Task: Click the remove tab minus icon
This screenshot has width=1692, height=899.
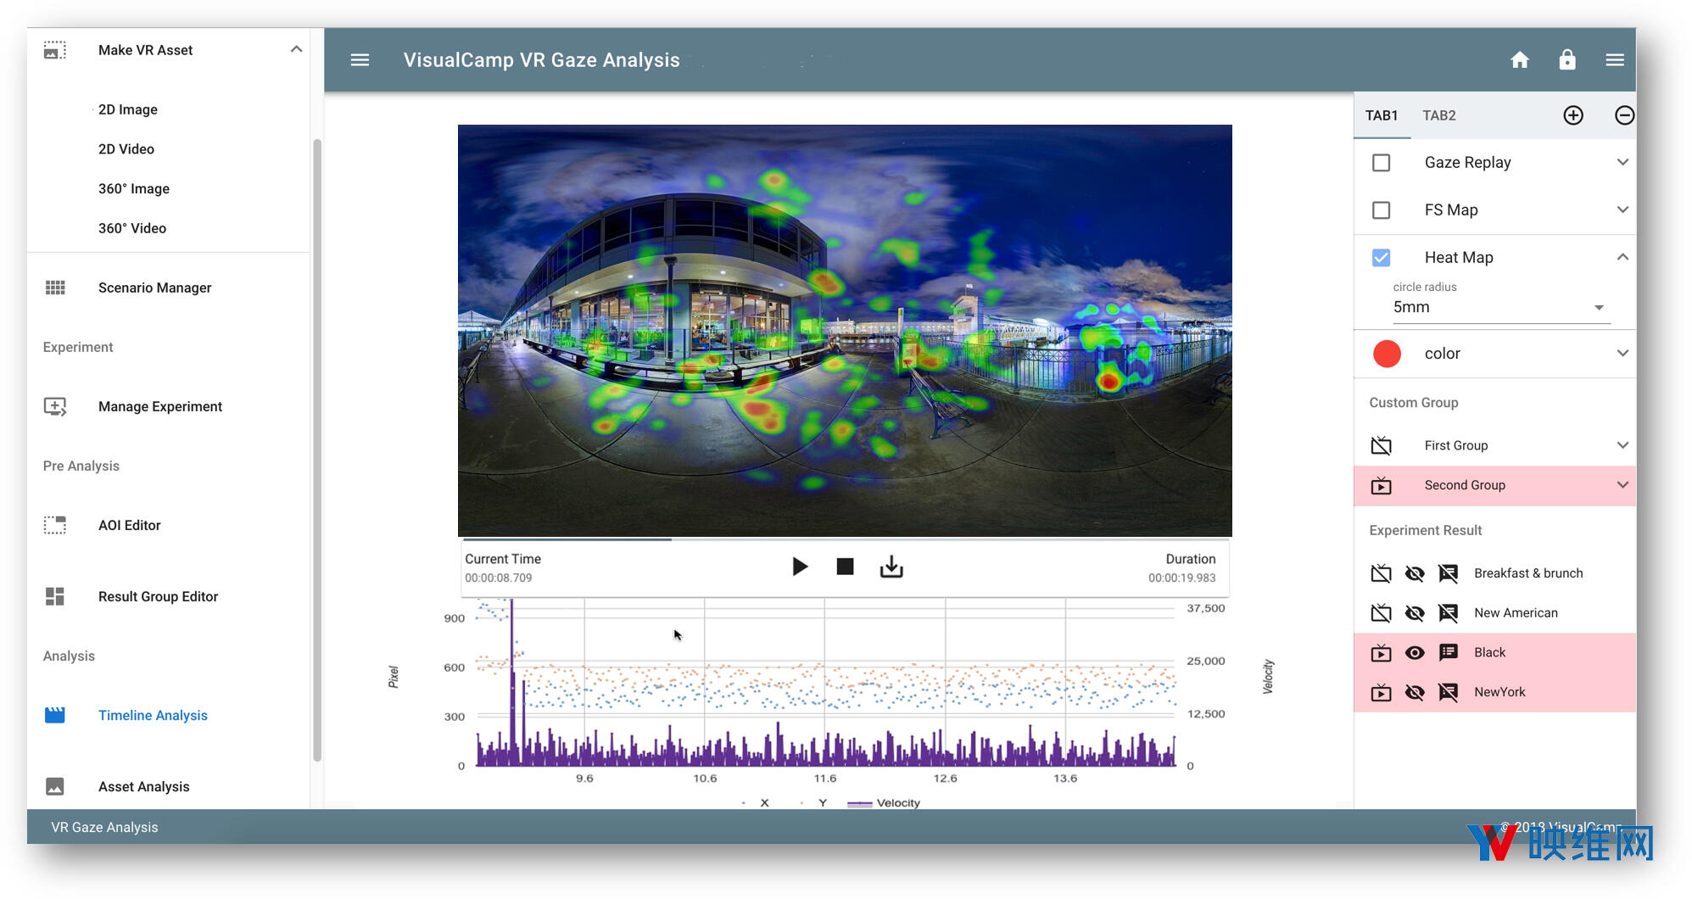Action: click(x=1623, y=115)
